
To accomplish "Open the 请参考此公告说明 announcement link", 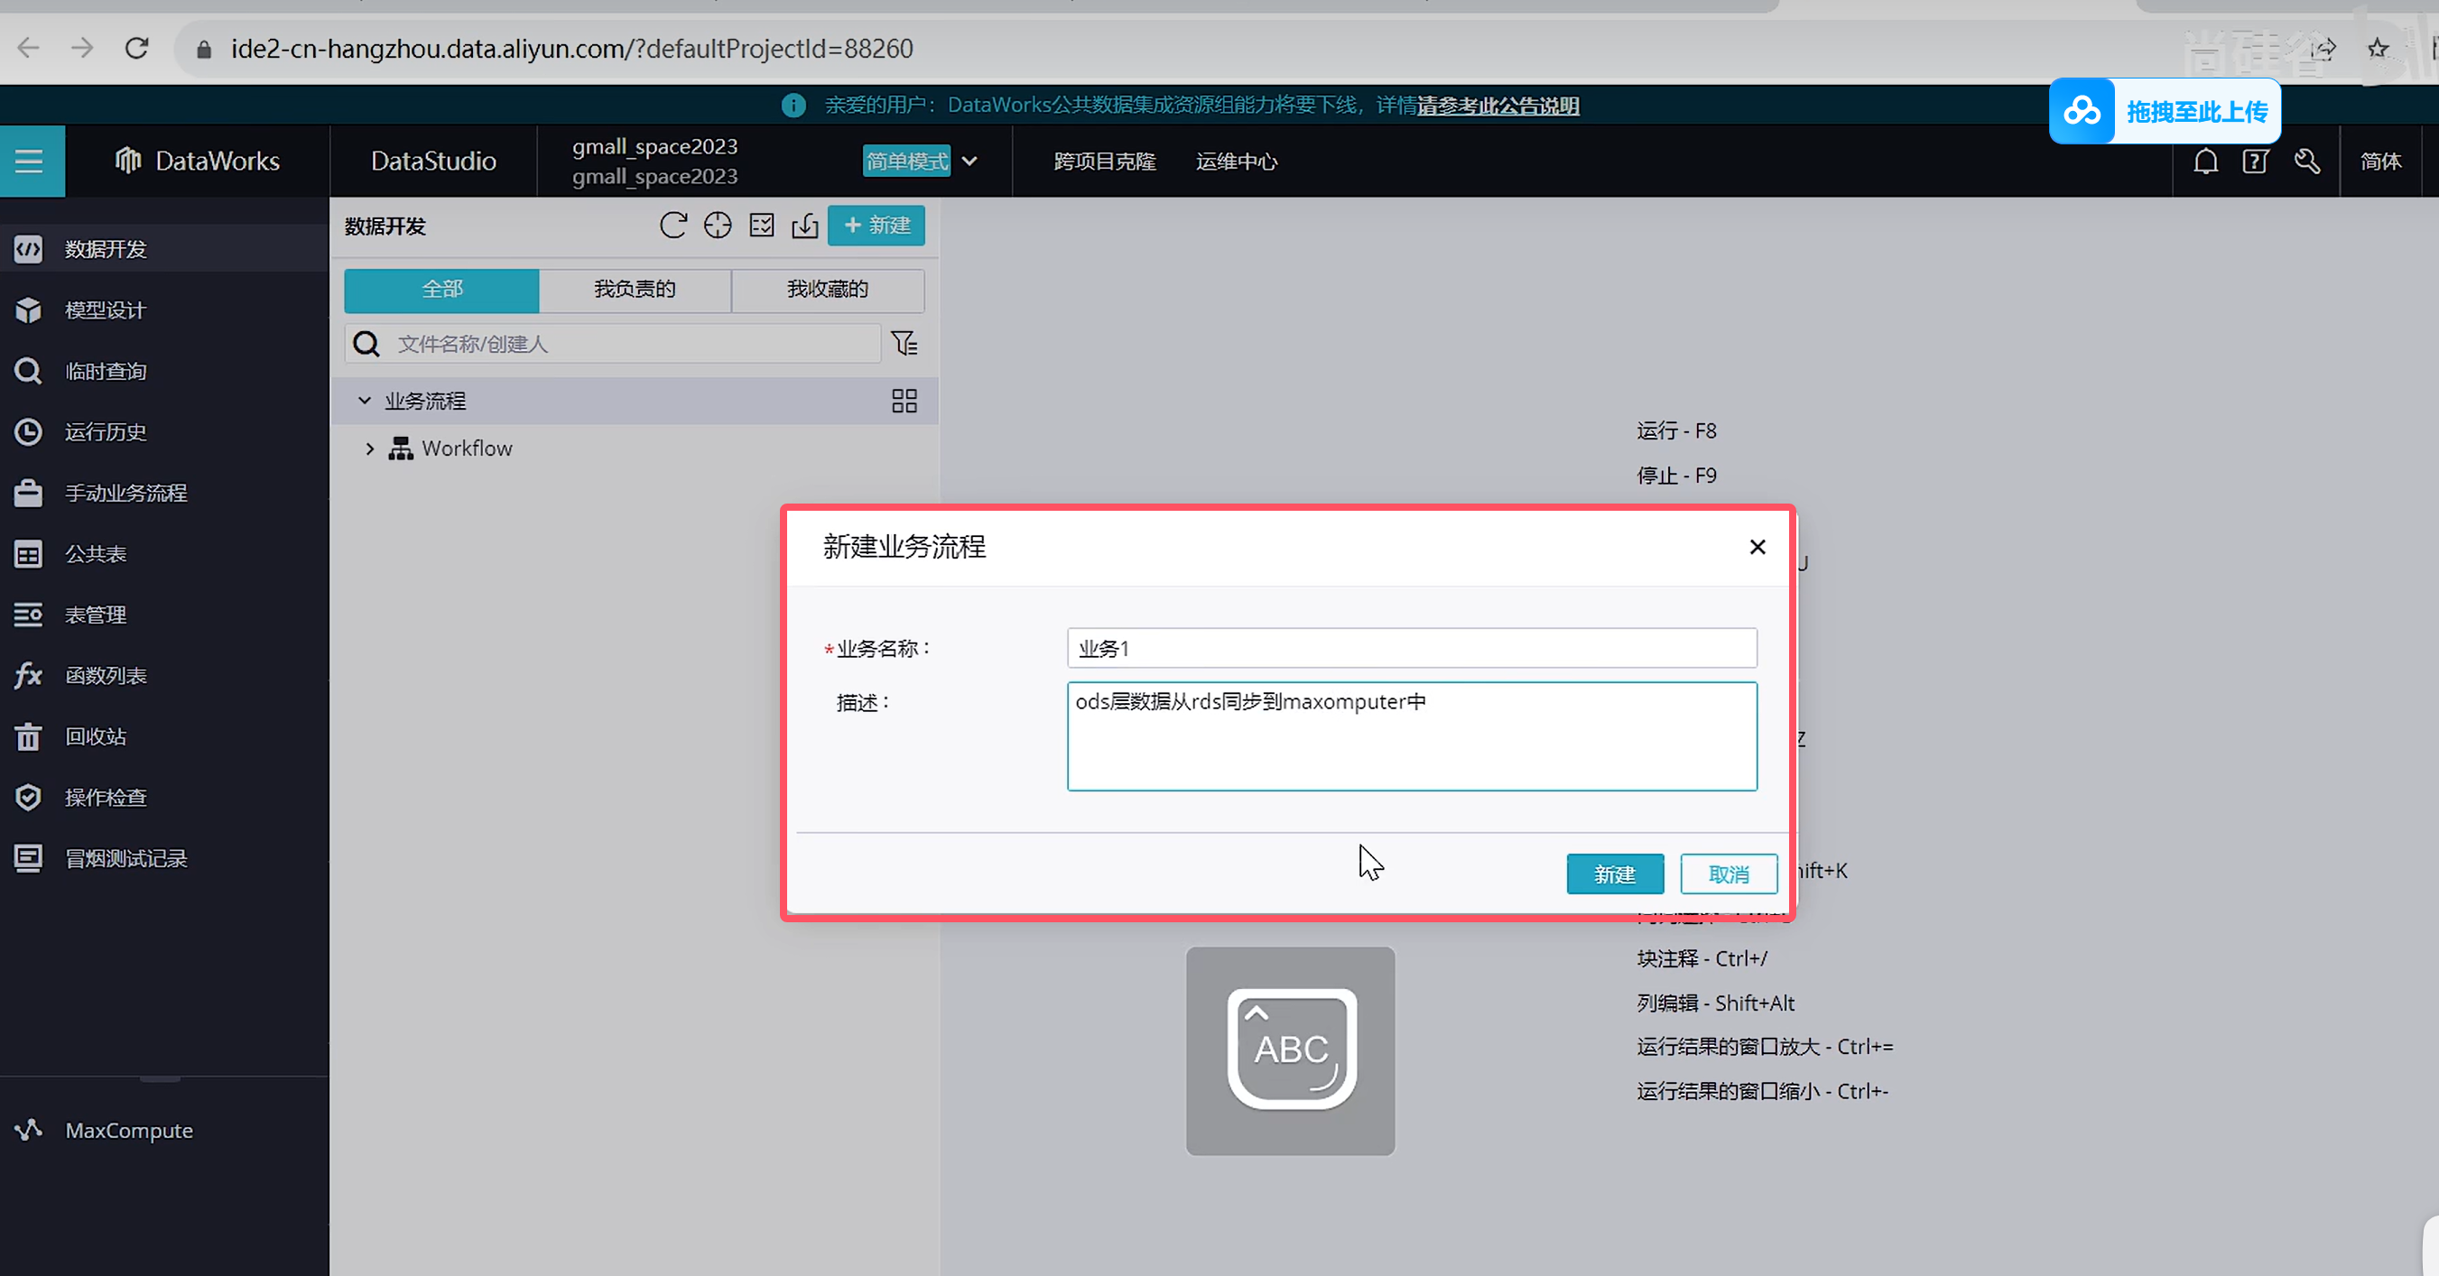I will [1498, 105].
